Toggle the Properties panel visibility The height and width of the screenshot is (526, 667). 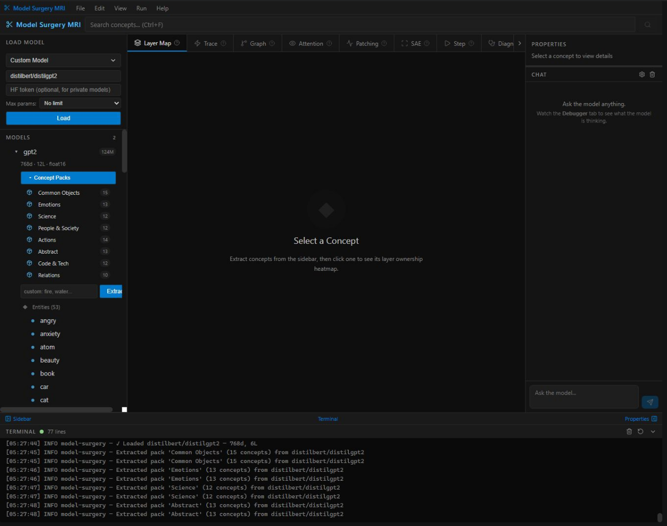coord(640,419)
